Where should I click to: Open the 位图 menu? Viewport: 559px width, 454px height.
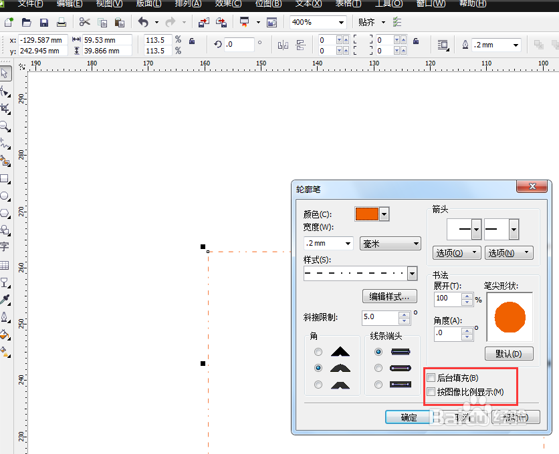[268, 3]
